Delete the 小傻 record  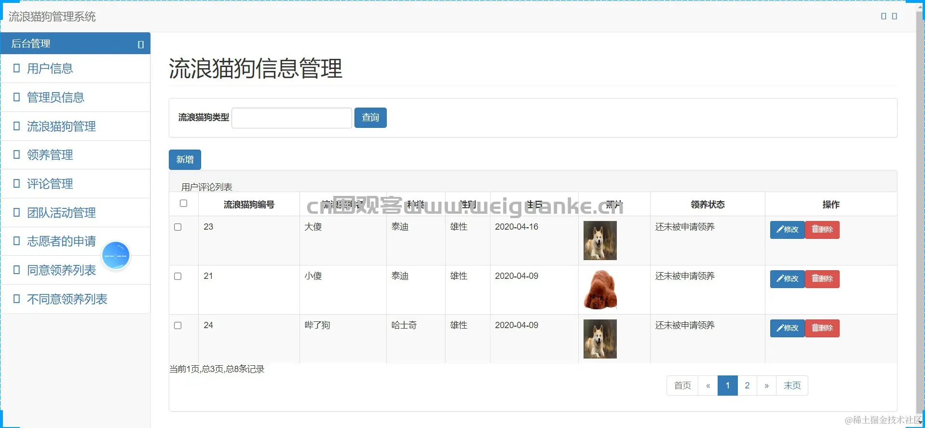pos(822,279)
